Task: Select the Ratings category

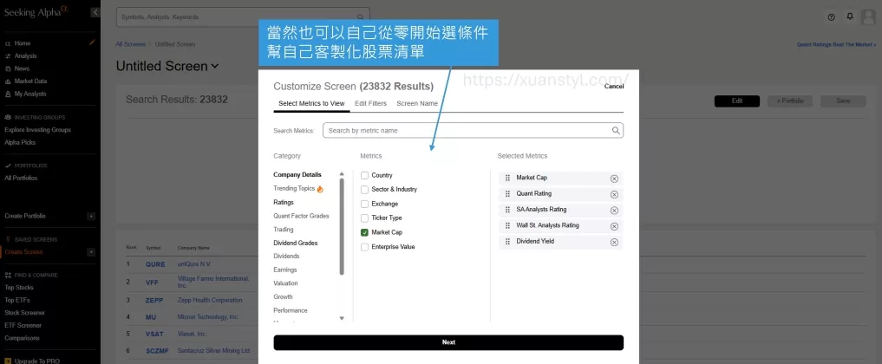Action: click(284, 202)
